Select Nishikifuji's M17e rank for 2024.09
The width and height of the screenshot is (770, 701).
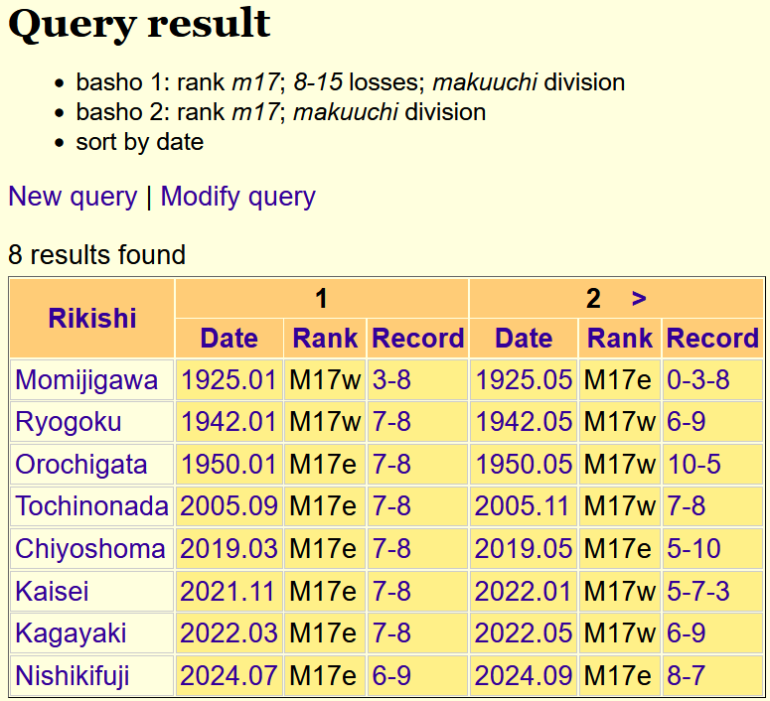tap(618, 675)
